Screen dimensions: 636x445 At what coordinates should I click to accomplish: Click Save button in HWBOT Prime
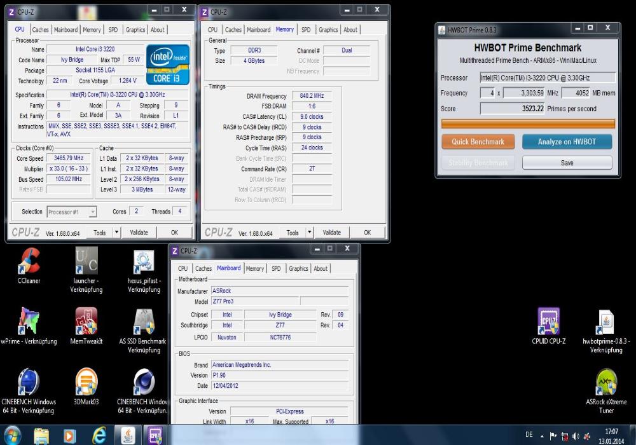[x=567, y=163]
